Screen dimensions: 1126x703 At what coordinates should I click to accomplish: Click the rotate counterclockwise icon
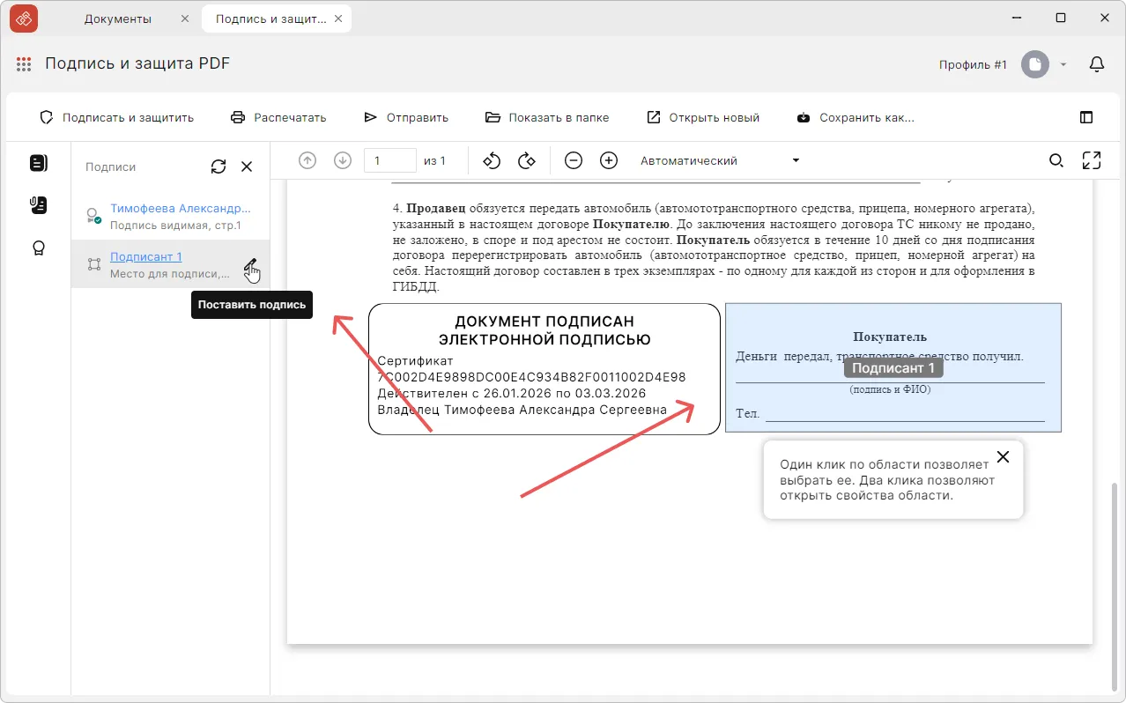(492, 160)
